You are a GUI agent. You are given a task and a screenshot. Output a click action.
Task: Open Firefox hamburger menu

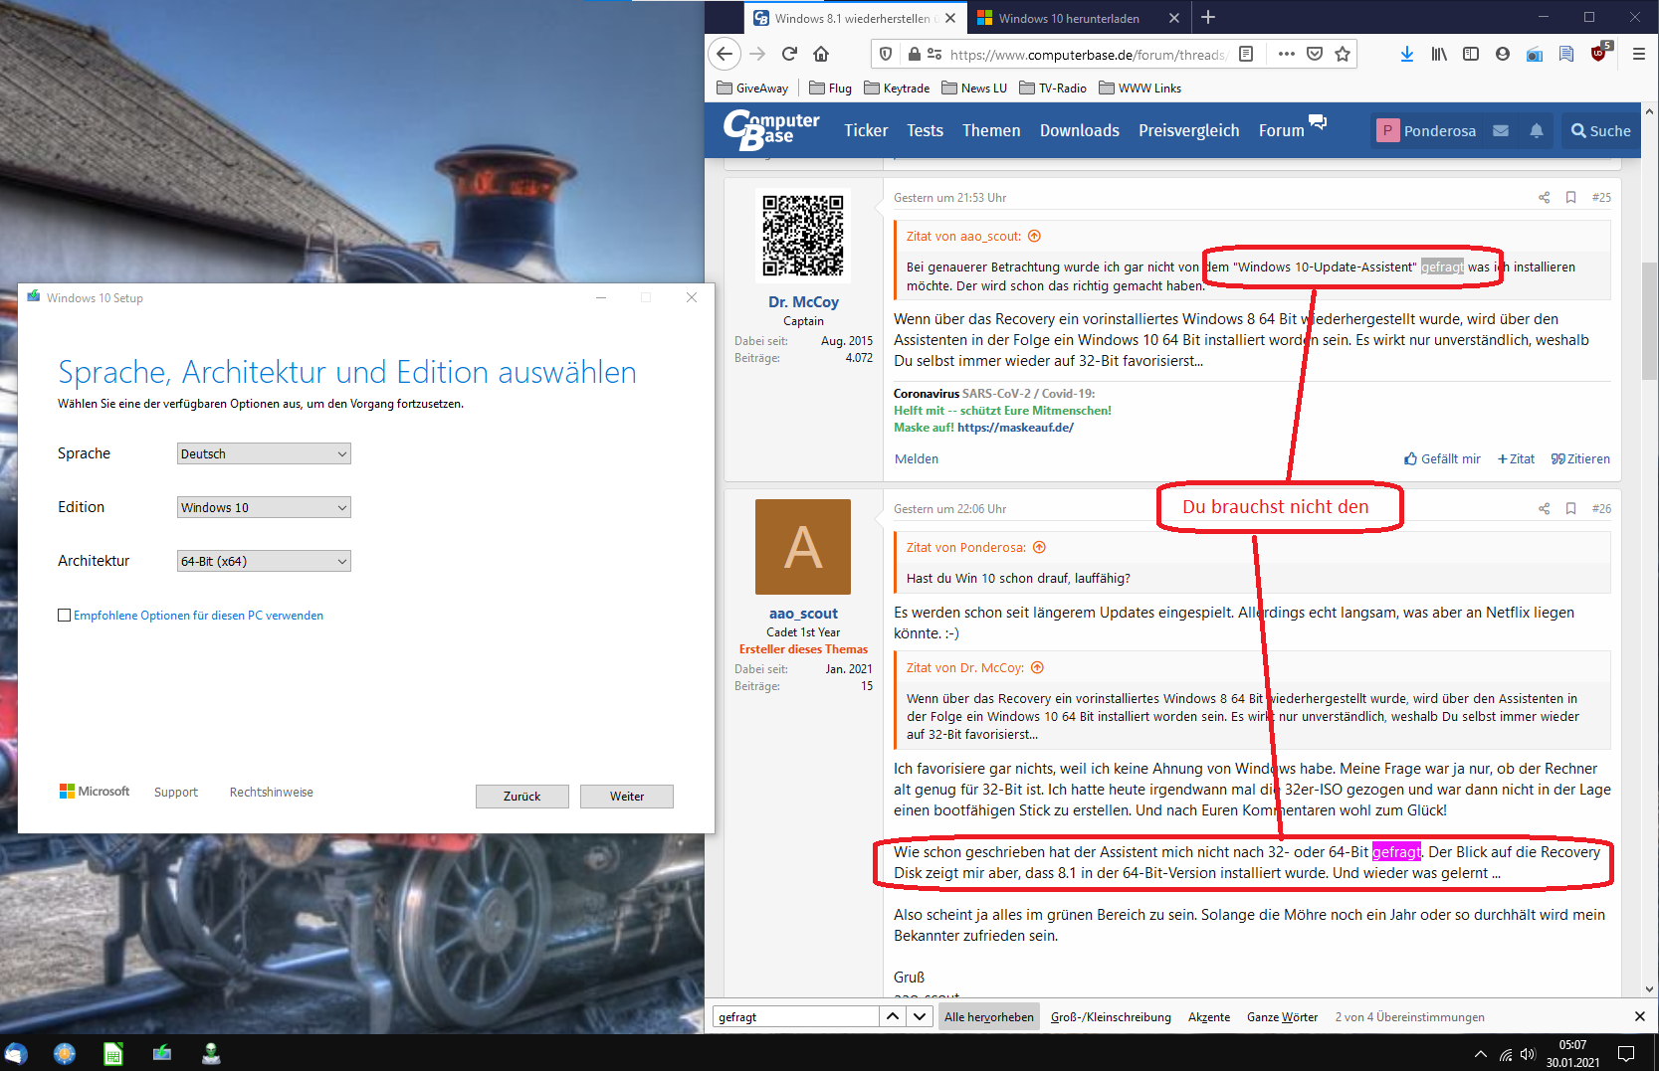click(x=1638, y=54)
